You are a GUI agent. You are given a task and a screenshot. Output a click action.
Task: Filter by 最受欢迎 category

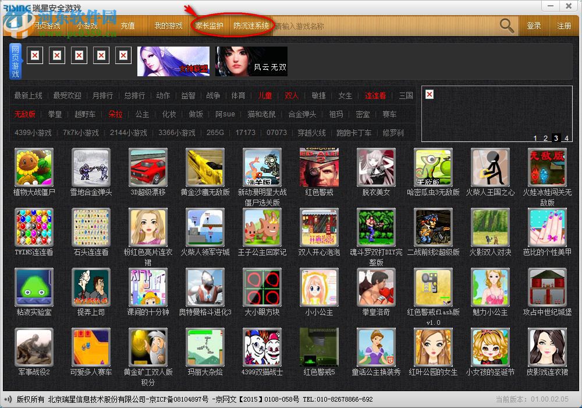[x=67, y=95]
